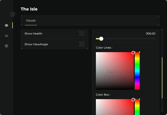This screenshot has width=167, height=115.
Task: Expand the sidebar with the chevron button
Action: [13, 14]
